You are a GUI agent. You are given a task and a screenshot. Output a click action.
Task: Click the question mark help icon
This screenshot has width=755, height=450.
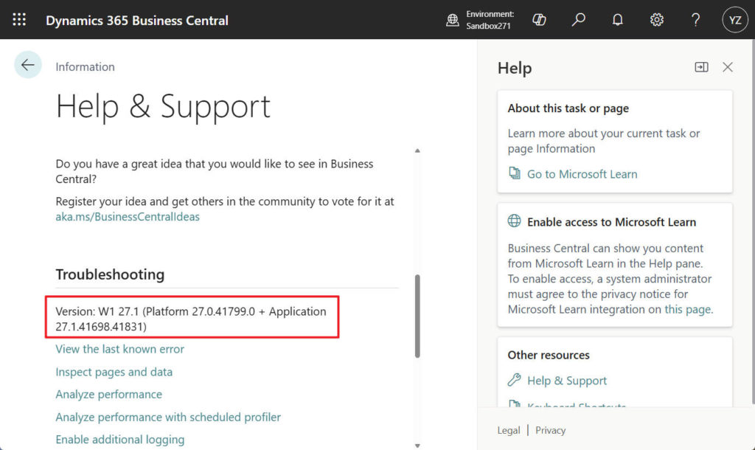[x=695, y=20]
